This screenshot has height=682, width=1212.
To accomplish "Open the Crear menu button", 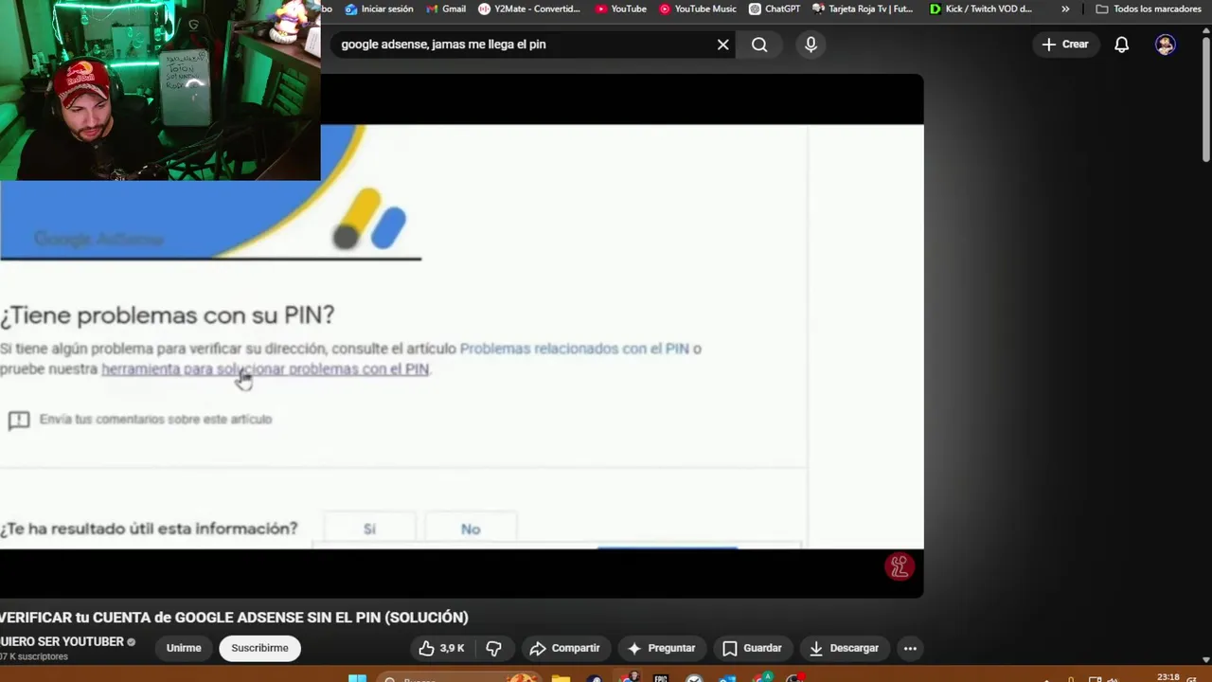I will point(1065,45).
